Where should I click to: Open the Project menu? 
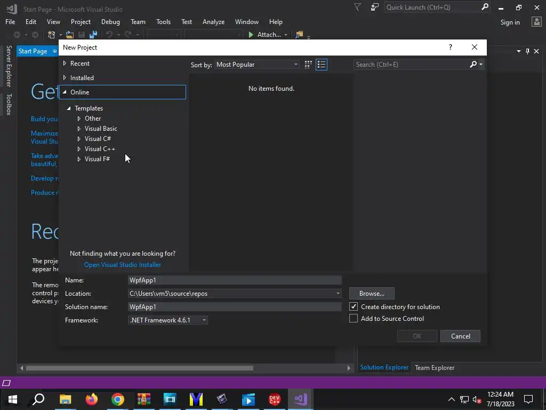(81, 21)
